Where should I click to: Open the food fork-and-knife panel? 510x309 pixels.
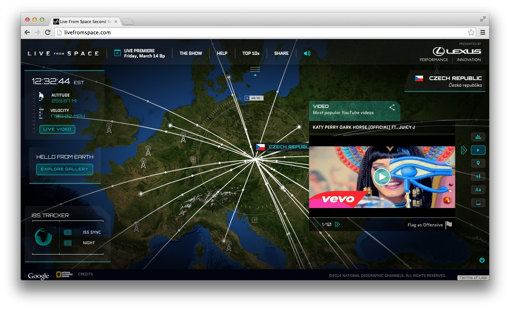click(478, 176)
